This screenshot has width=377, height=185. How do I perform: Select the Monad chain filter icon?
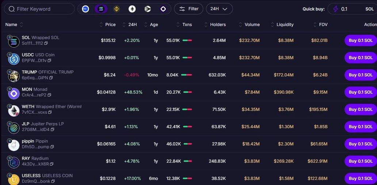click(x=163, y=9)
